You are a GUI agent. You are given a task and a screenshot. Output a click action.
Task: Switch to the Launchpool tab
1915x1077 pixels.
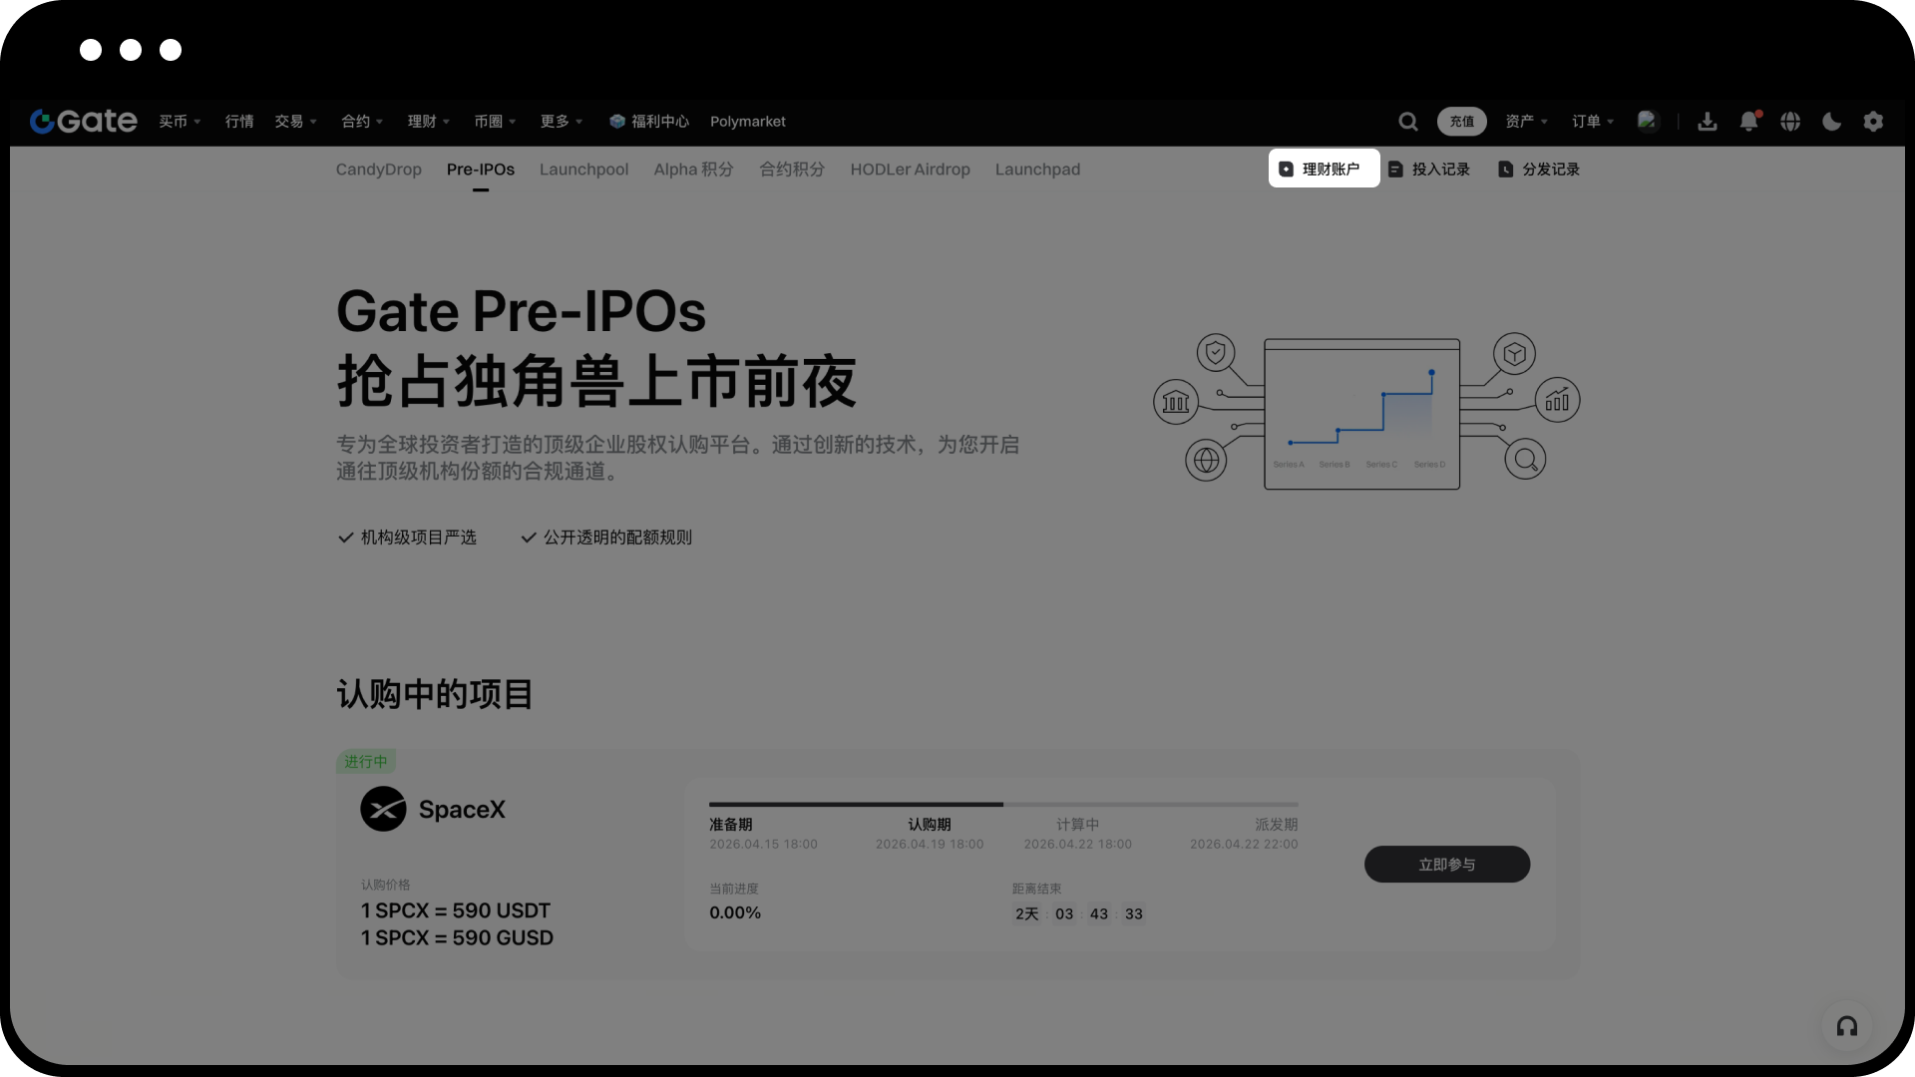(x=583, y=170)
